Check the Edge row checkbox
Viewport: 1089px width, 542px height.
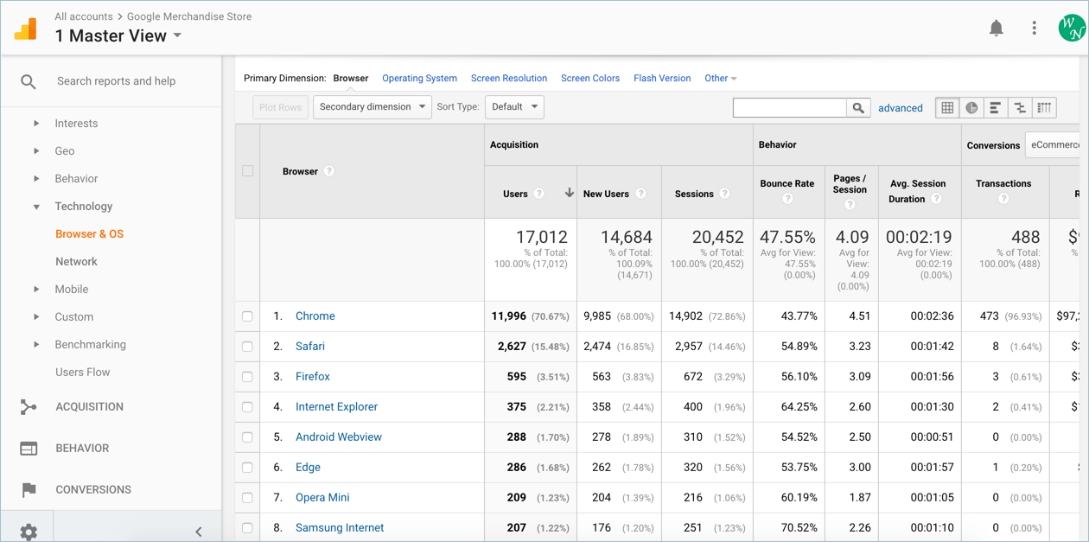[x=248, y=468]
